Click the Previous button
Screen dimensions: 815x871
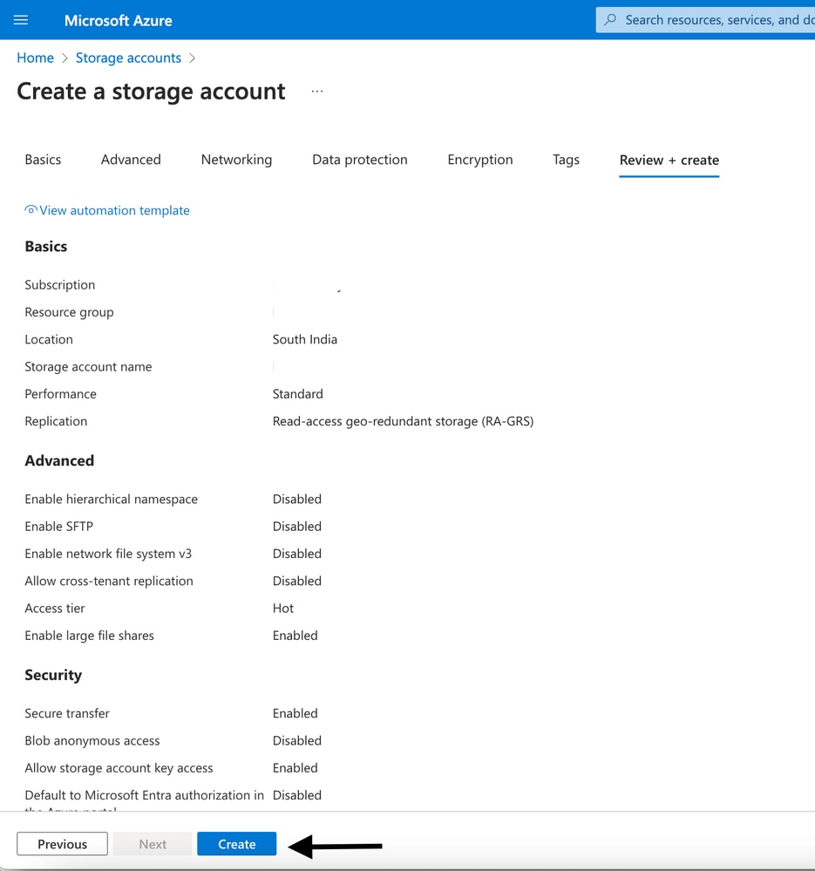pos(62,844)
